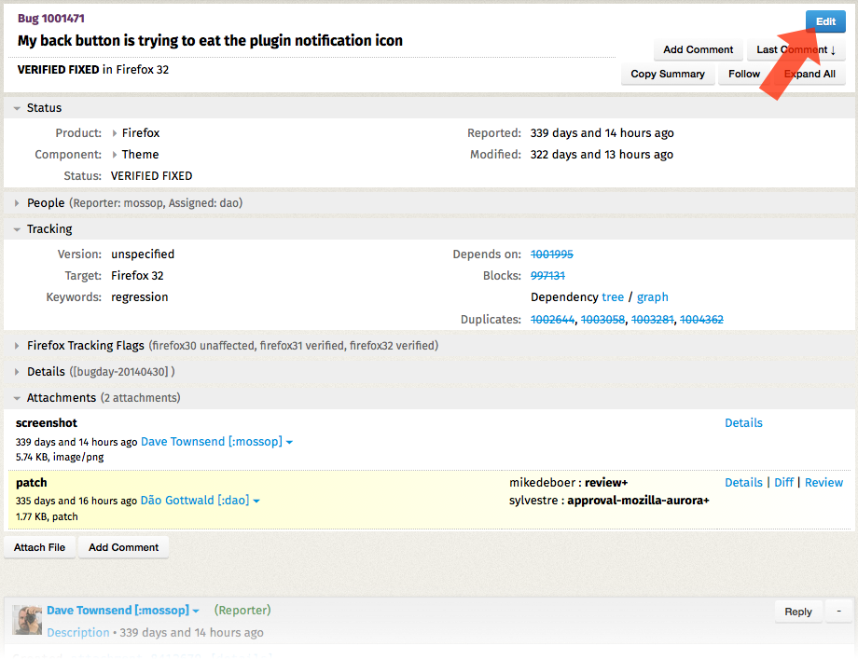Viewport: 858px width, 660px height.
Task: Click Dave Townsend's avatar thumbnail
Action: pos(27,620)
